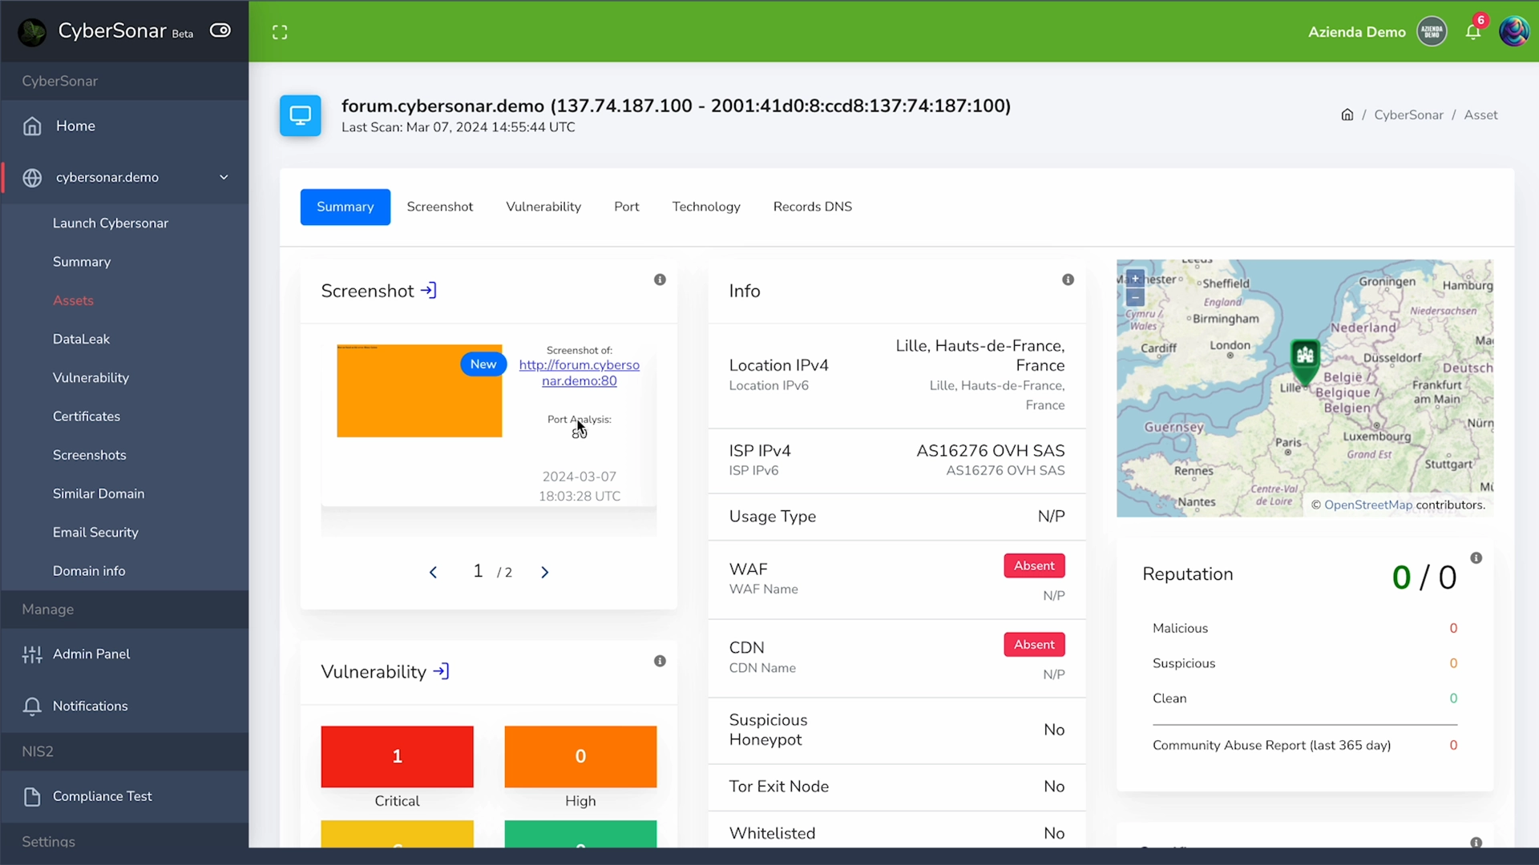The height and width of the screenshot is (865, 1539).
Task: Click the Last Scan timestamp text
Action: 458,127
